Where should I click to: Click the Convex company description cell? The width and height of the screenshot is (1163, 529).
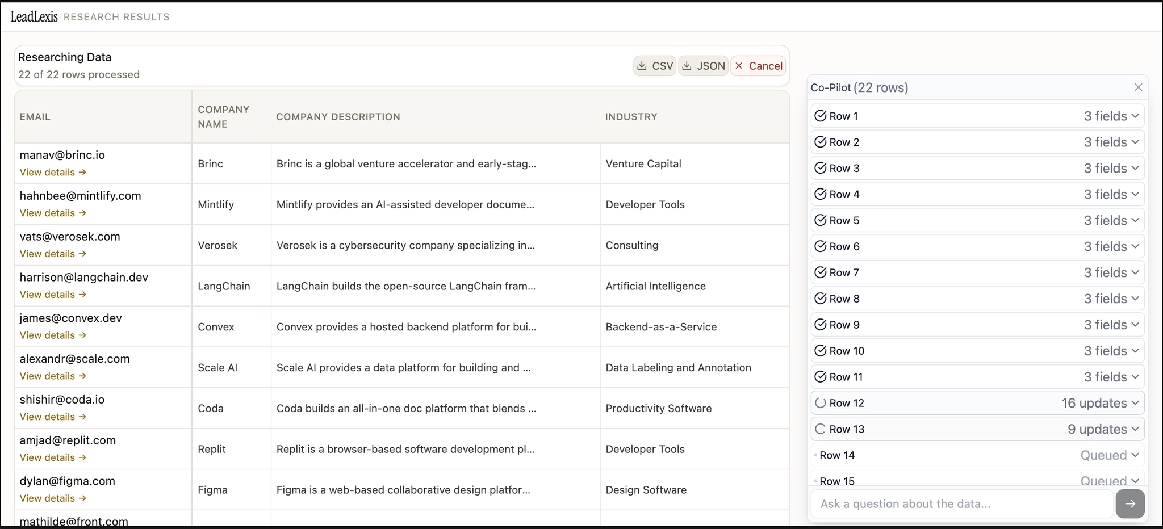[436, 327]
